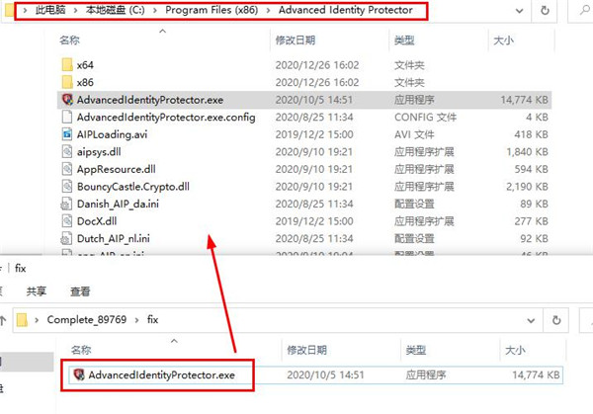The height and width of the screenshot is (414, 593).
Task: Select the Danish_AIP_da.ini file name
Action: pos(118,205)
